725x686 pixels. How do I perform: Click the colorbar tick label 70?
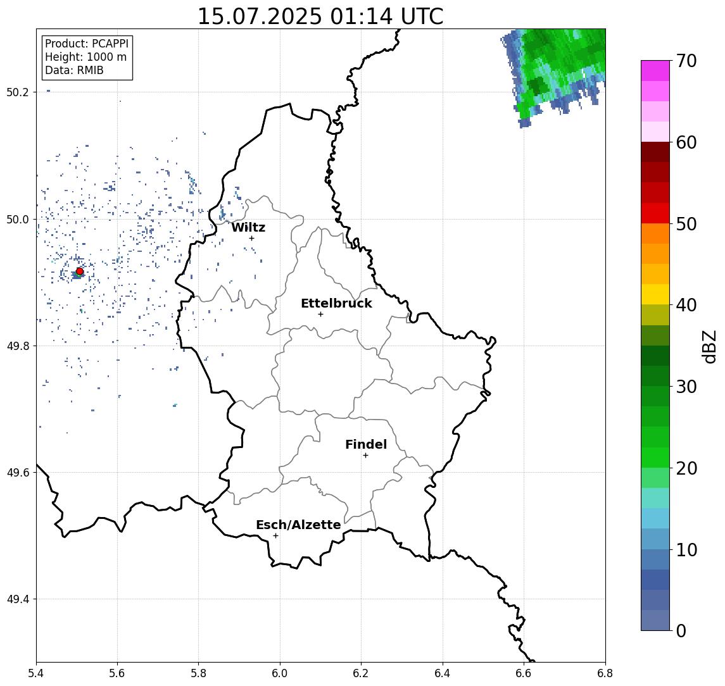coord(686,61)
